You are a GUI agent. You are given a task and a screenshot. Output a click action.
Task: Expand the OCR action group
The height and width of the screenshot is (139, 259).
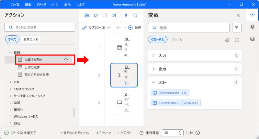pos(11,103)
